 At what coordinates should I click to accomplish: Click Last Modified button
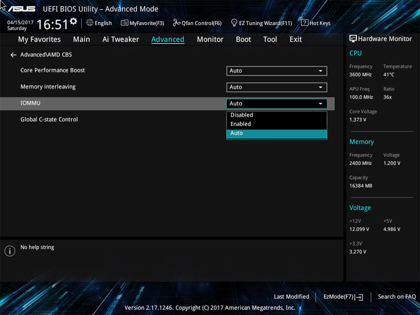292,297
